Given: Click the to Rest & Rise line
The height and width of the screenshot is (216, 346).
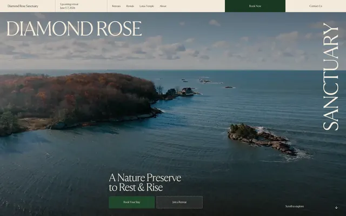Looking at the screenshot, I should [136, 187].
